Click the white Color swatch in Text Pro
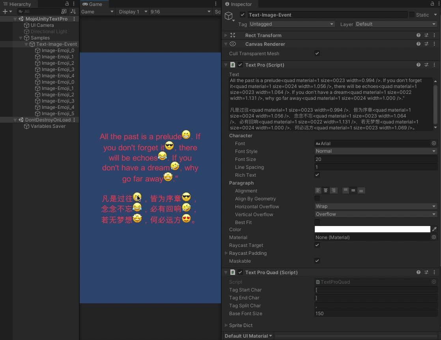This screenshot has width=441, height=340. [371, 229]
